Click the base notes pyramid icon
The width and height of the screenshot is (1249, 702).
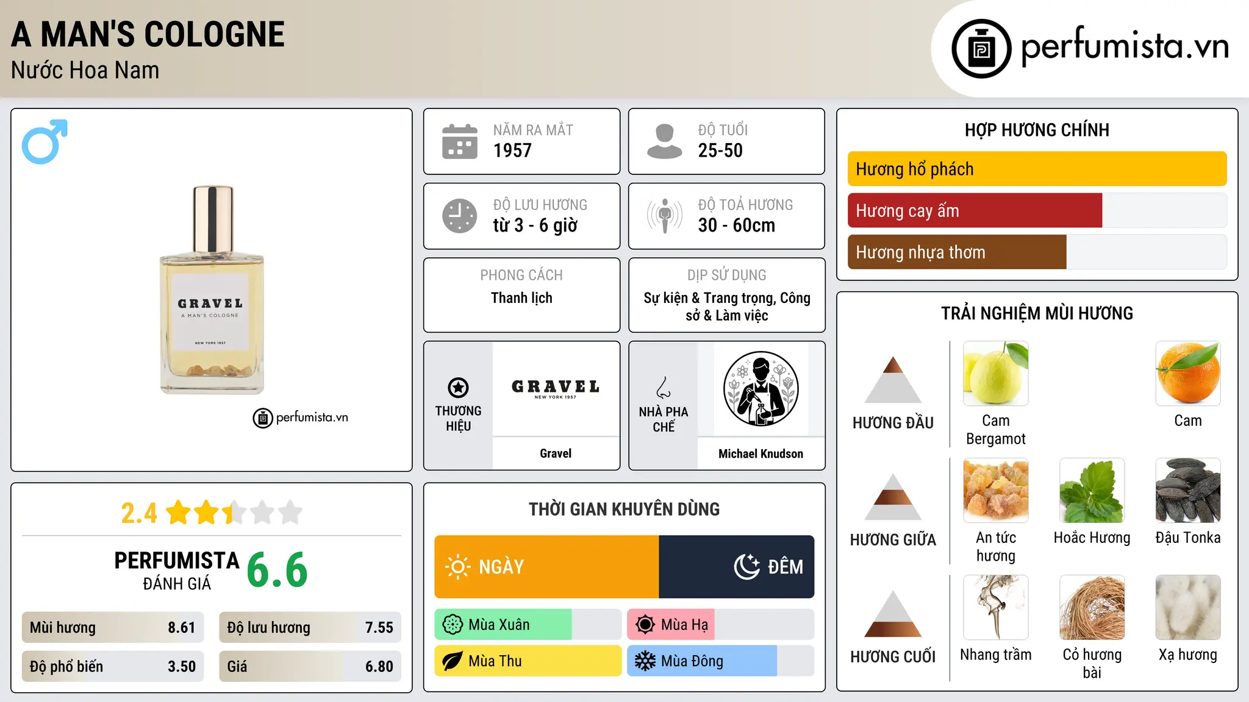tap(893, 614)
